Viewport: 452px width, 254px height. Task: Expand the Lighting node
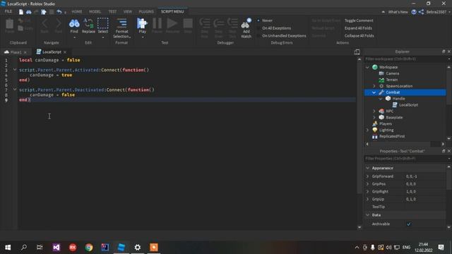pos(367,130)
